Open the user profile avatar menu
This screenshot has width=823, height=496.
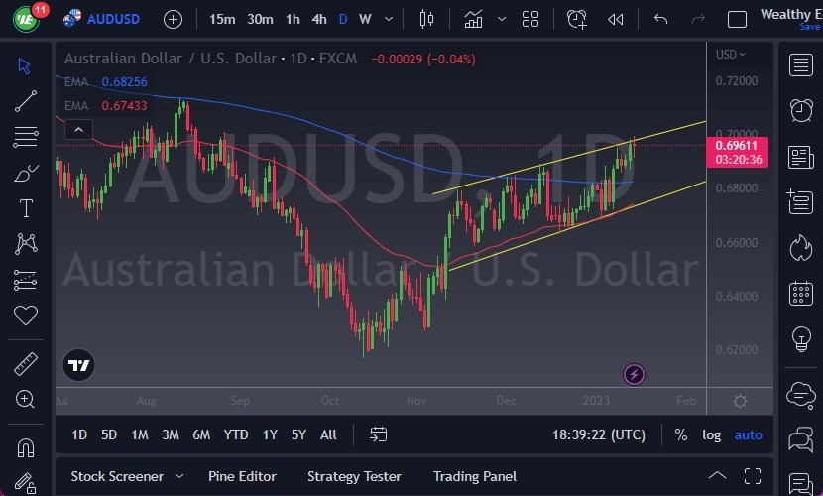click(26, 20)
